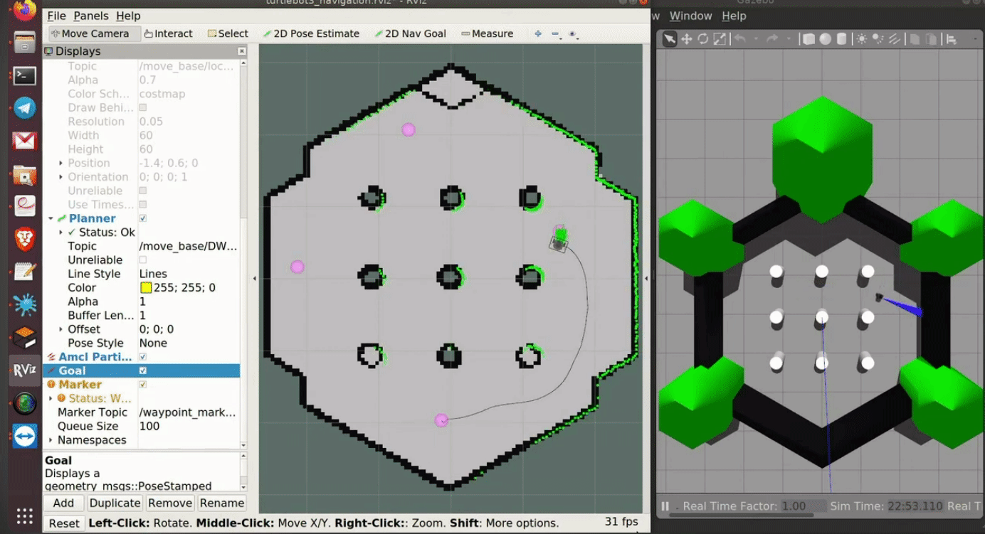Viewport: 985px width, 534px height.
Task: Select the Measure tool in RViz
Action: click(488, 33)
